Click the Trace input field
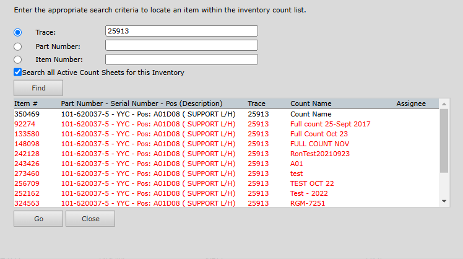Viewport: 463px width, 259px height. click(181, 31)
